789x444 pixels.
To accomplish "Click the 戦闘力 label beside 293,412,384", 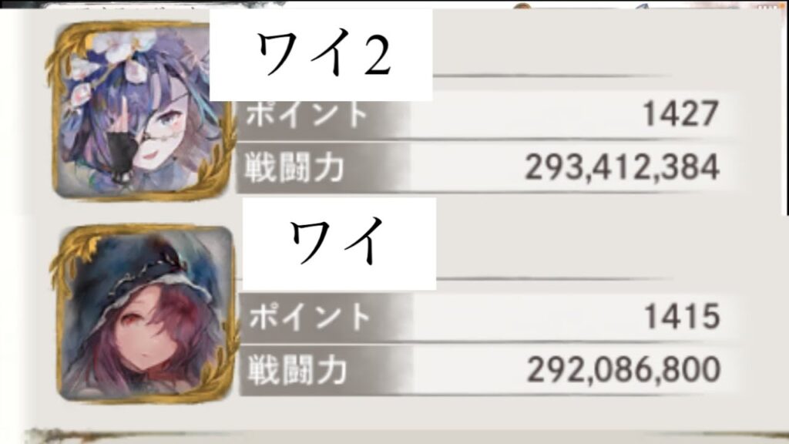I will click(294, 167).
